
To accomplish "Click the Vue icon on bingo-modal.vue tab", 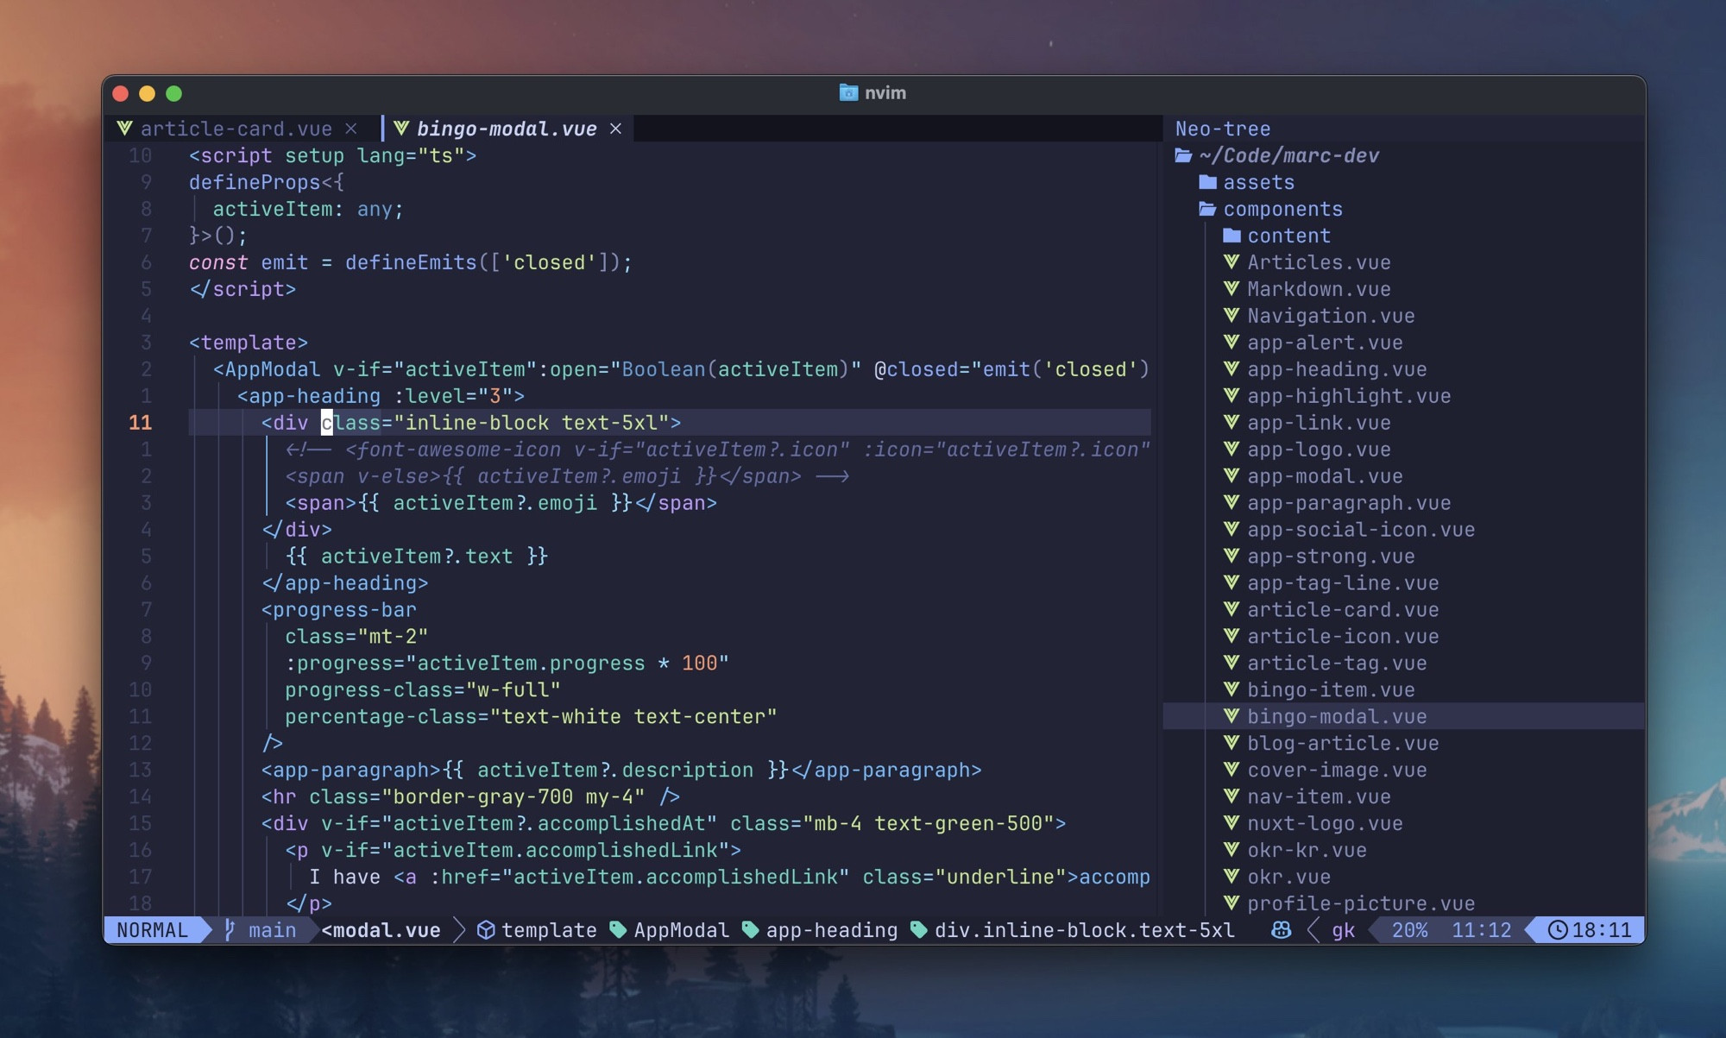I will [x=401, y=129].
